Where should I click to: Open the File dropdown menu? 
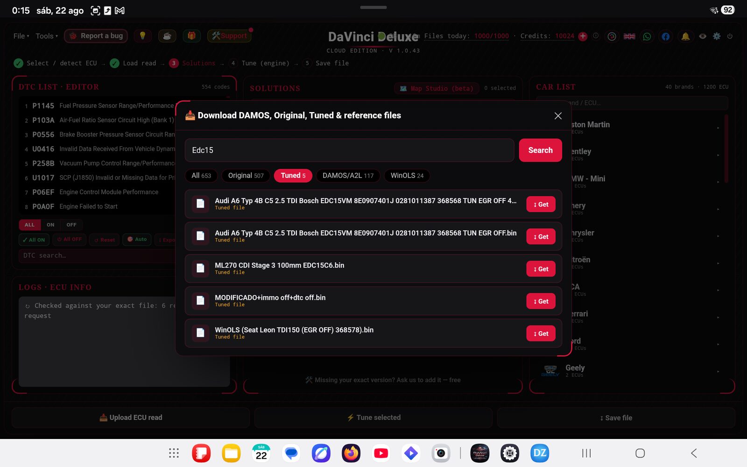21,36
